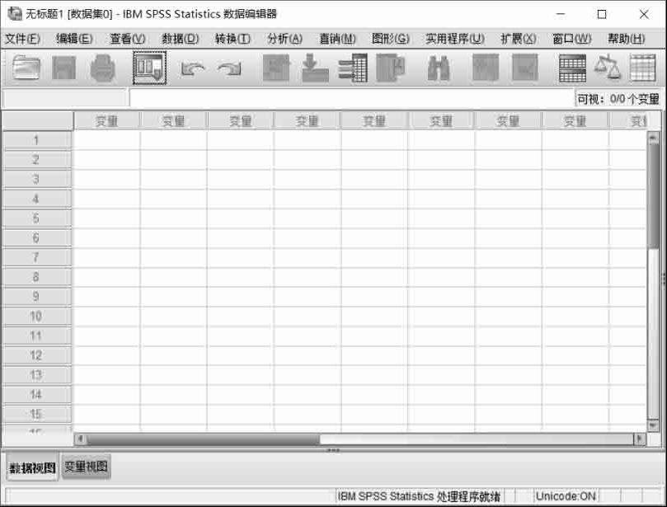Open the 编辑(E) menu

74,39
